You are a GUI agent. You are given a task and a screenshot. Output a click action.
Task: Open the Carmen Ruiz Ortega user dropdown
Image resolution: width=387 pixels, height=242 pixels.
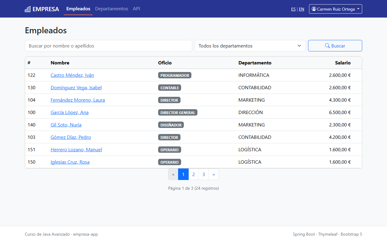click(x=335, y=9)
